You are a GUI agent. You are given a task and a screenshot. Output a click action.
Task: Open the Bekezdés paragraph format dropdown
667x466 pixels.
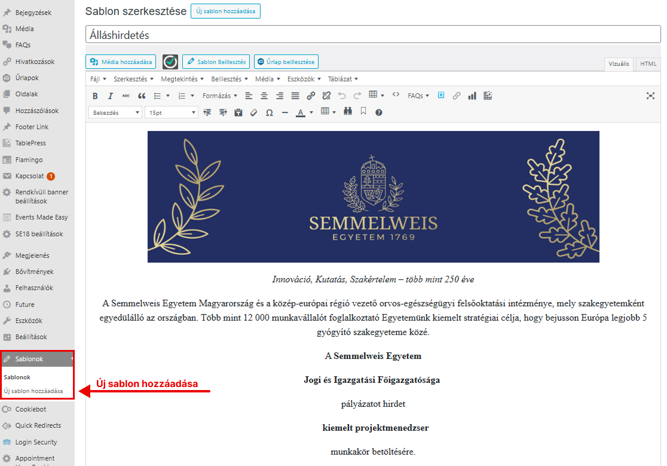coord(115,113)
